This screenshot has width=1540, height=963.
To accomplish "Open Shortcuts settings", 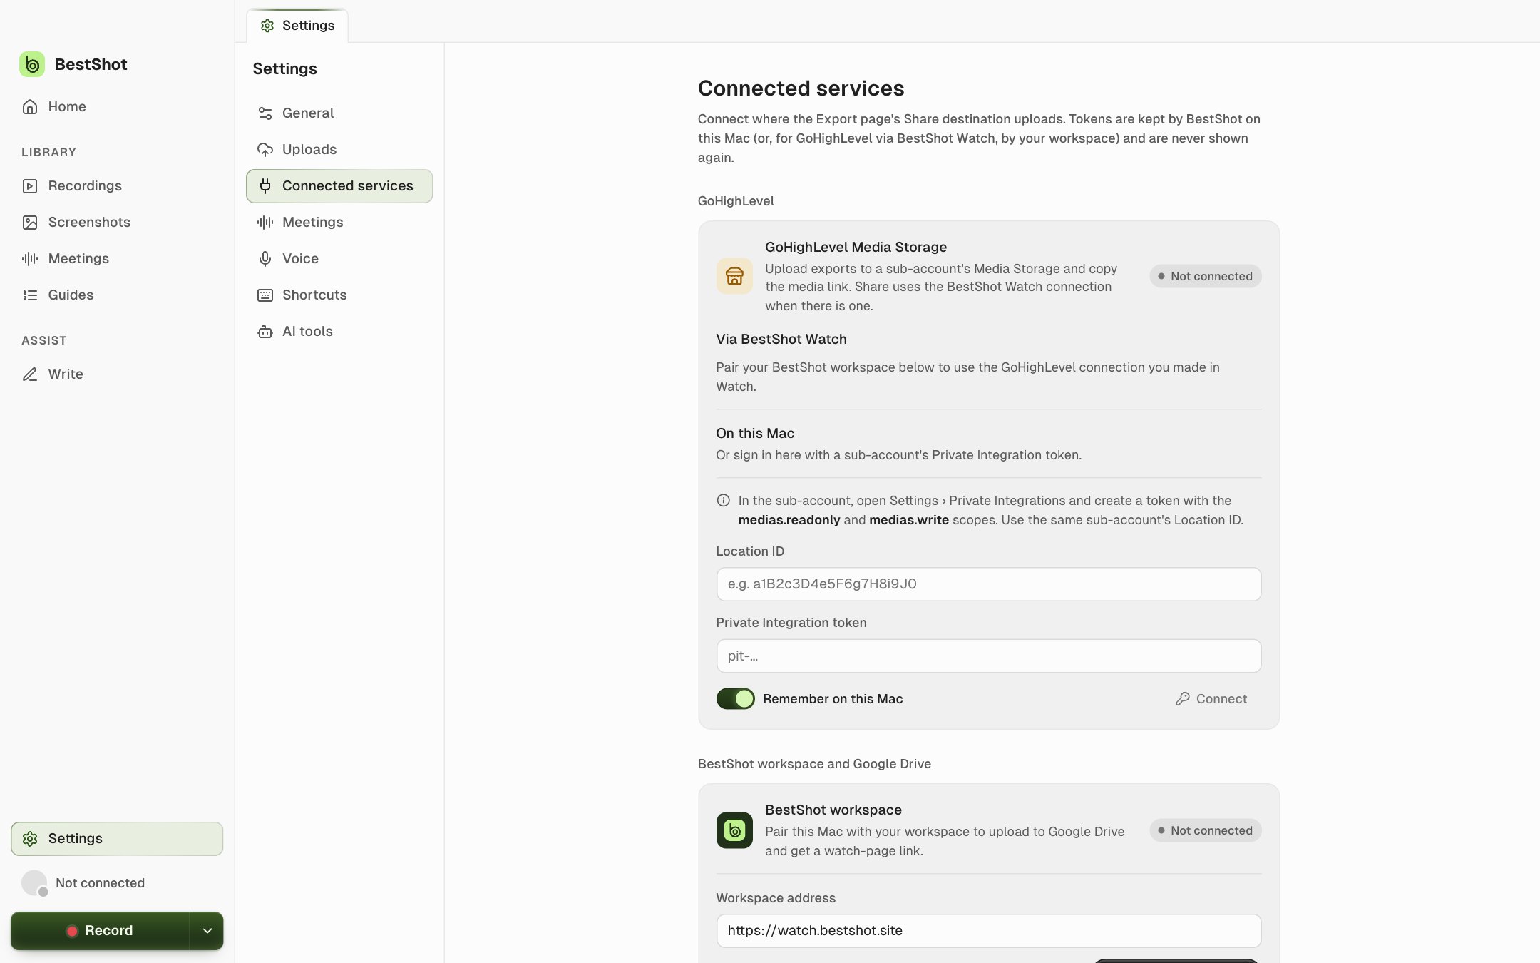I will [x=339, y=295].
